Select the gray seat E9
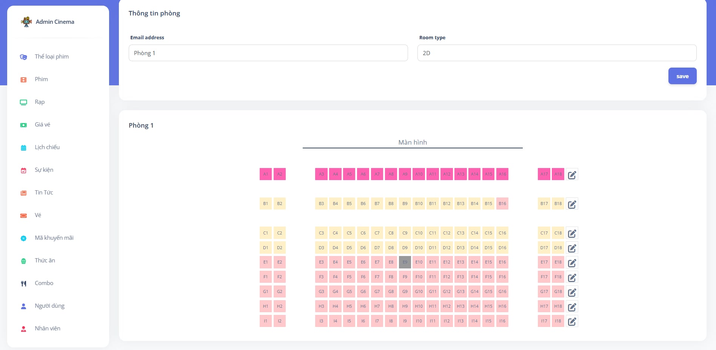Viewport: 716px width, 350px height. click(405, 262)
